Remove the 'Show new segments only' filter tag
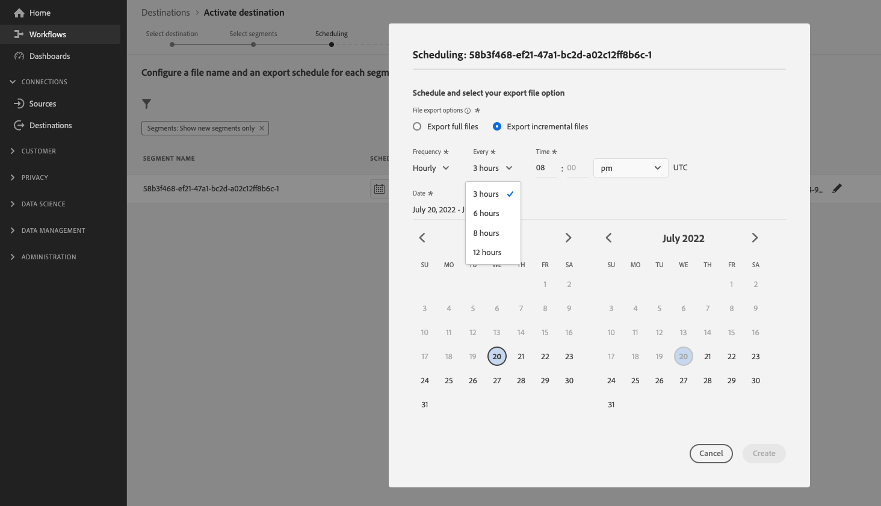Viewport: 881px width, 506px height. tap(262, 128)
